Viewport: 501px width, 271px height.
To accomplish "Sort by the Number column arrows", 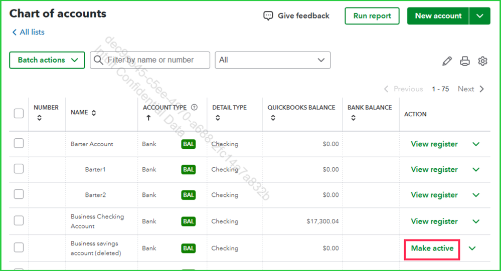I will (x=39, y=118).
